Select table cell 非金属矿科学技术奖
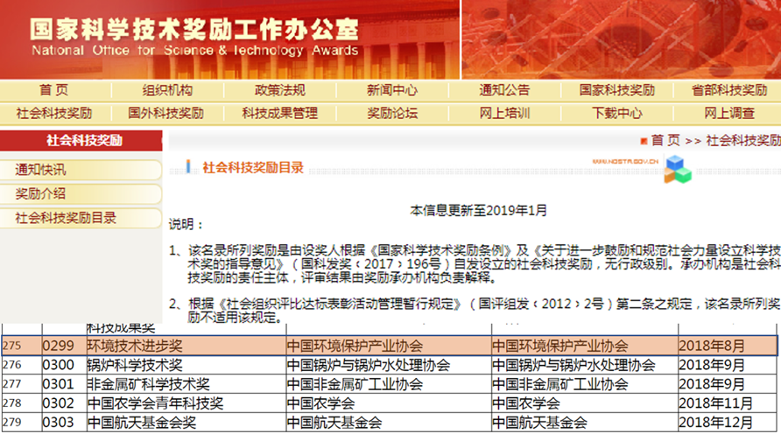This screenshot has height=441, width=781. [x=186, y=384]
